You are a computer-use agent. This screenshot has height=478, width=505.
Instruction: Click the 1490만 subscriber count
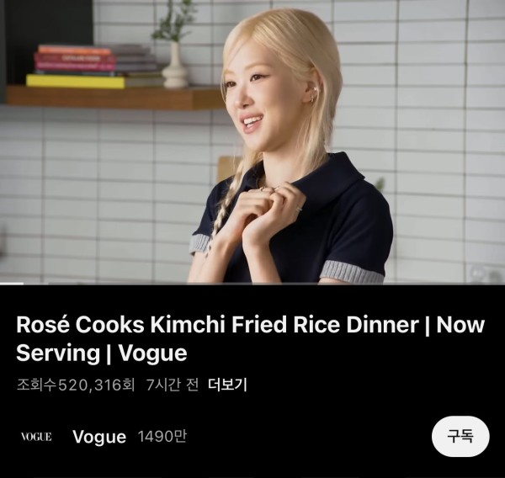pyautogui.click(x=162, y=437)
